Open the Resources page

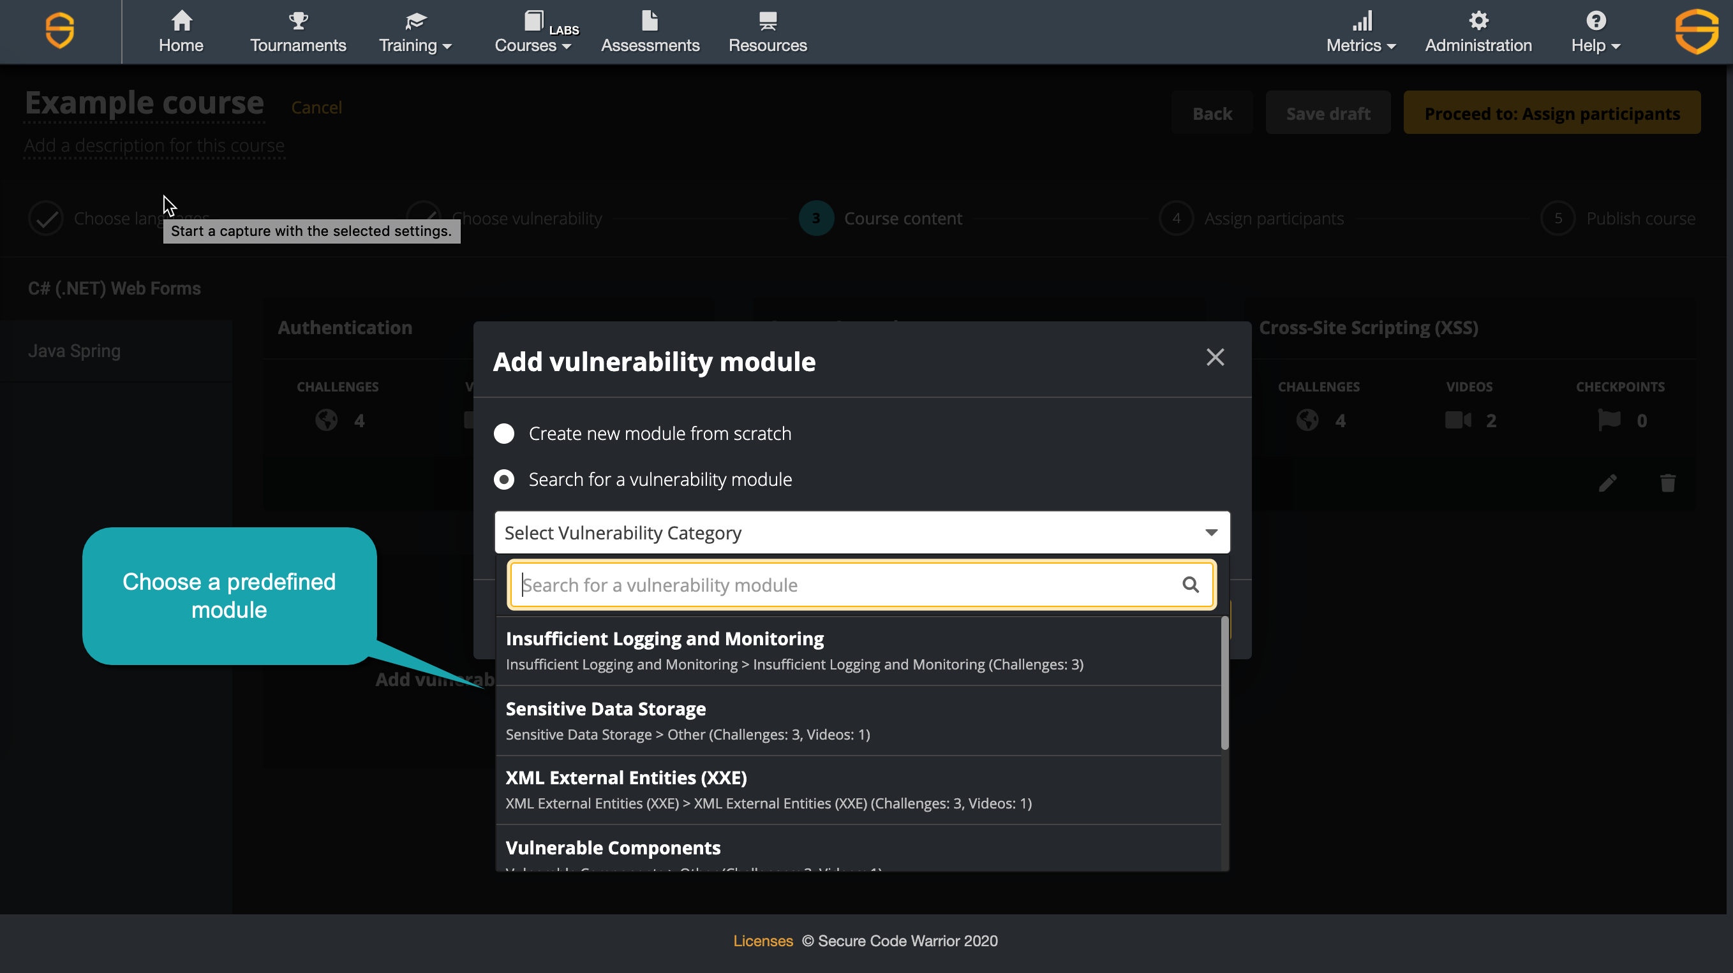coord(767,32)
